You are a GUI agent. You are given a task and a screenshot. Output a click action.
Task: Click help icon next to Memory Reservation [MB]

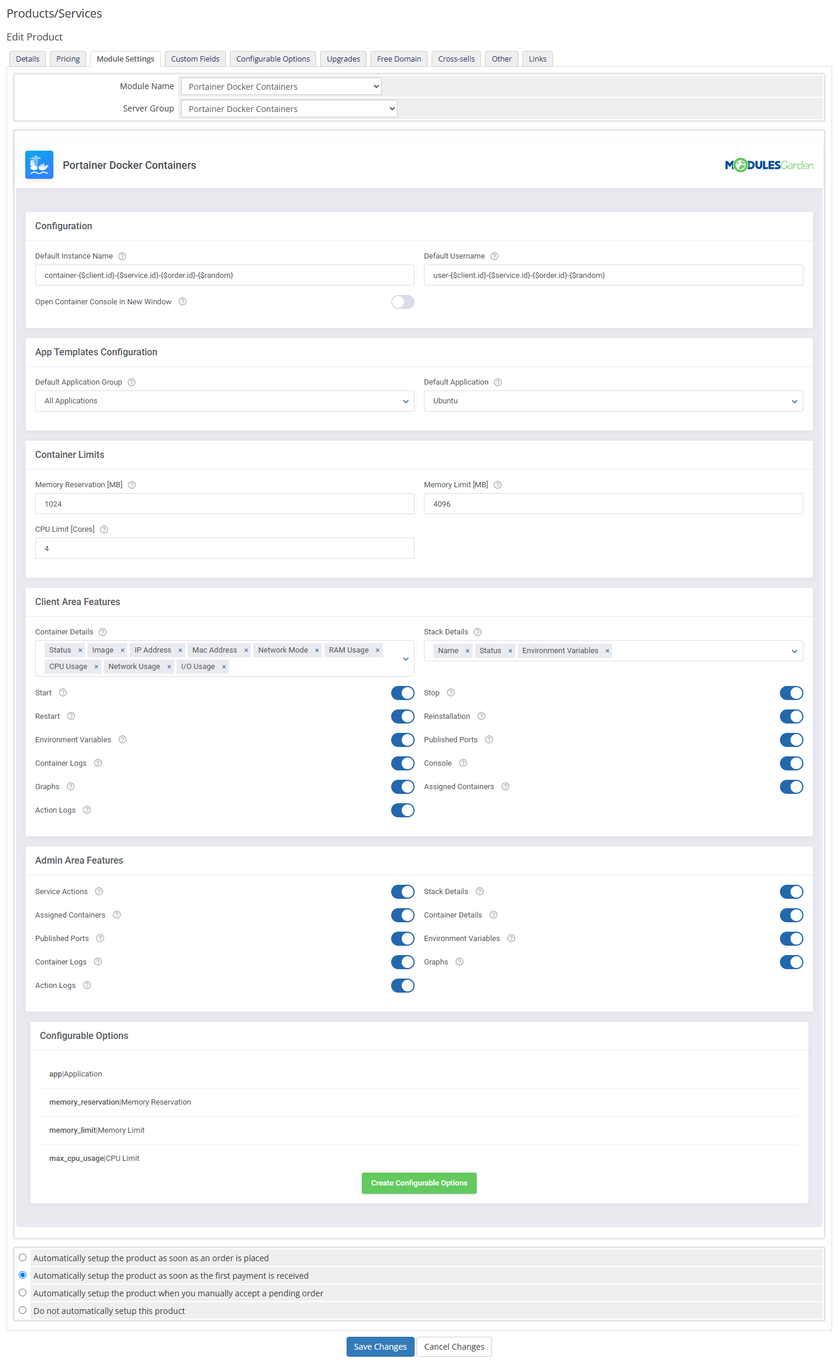[x=132, y=485]
